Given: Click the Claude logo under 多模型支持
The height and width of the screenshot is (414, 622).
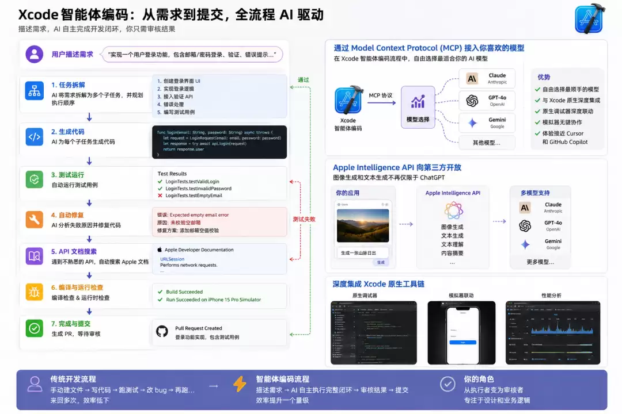Looking at the screenshot, I should click(x=525, y=208).
